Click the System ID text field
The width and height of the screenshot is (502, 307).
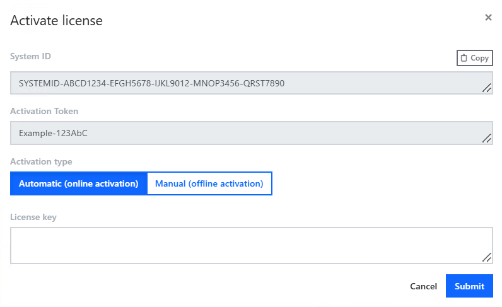click(252, 83)
